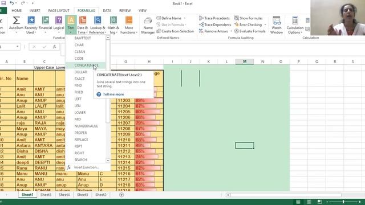The image size is (365, 205).
Task: Click cell containing 11210
Action: [125, 140]
